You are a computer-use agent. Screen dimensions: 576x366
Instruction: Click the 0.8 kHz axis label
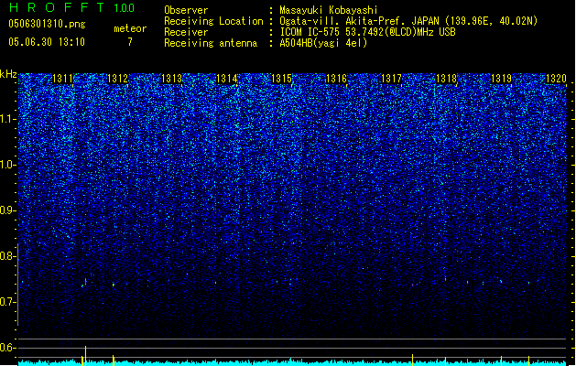[x=8, y=256]
